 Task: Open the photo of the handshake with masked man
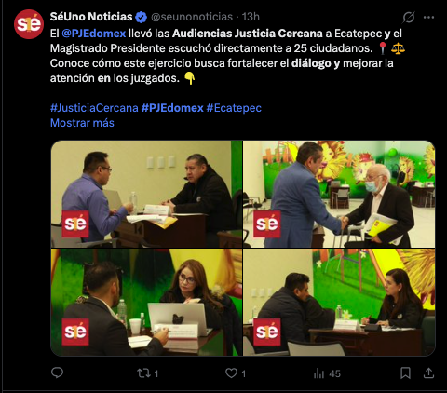pyautogui.click(x=339, y=194)
